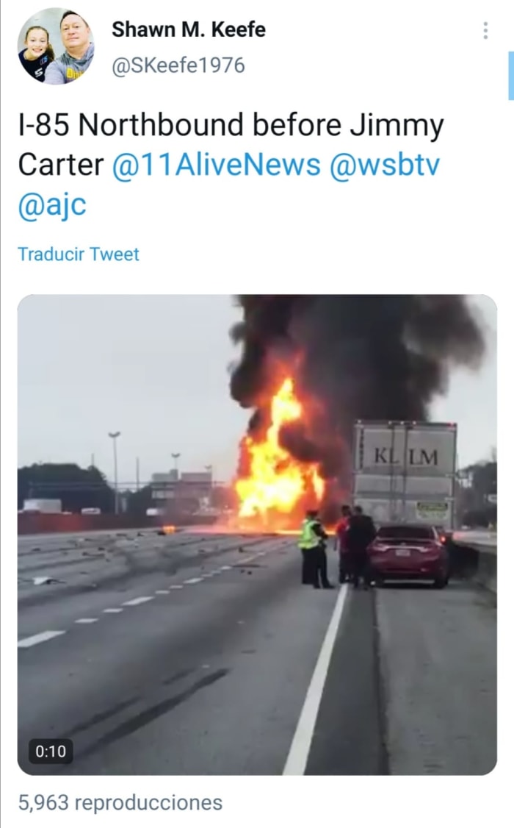Image resolution: width=514 pixels, height=828 pixels.
Task: Click Traducir Tweet to translate
Action: tap(79, 254)
